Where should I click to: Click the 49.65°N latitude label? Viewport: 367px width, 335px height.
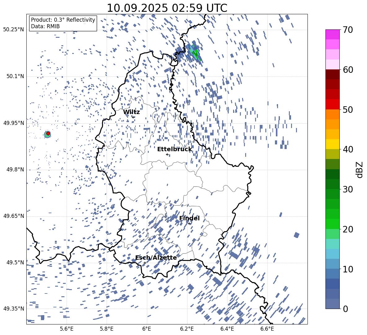click(x=14, y=216)
